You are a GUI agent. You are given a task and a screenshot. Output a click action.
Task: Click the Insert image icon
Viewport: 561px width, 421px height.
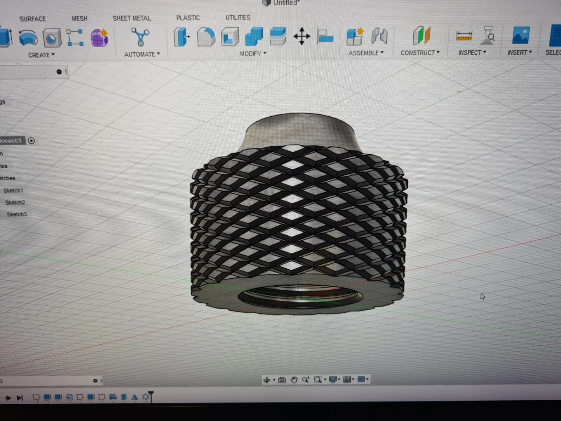(x=521, y=36)
